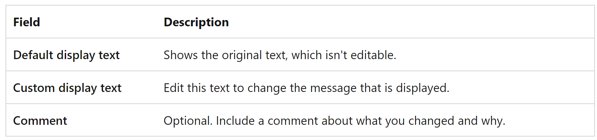Click the sentence starting 'Shows the original text'
Screen dimensions: 597x140
pyautogui.click(x=280, y=55)
